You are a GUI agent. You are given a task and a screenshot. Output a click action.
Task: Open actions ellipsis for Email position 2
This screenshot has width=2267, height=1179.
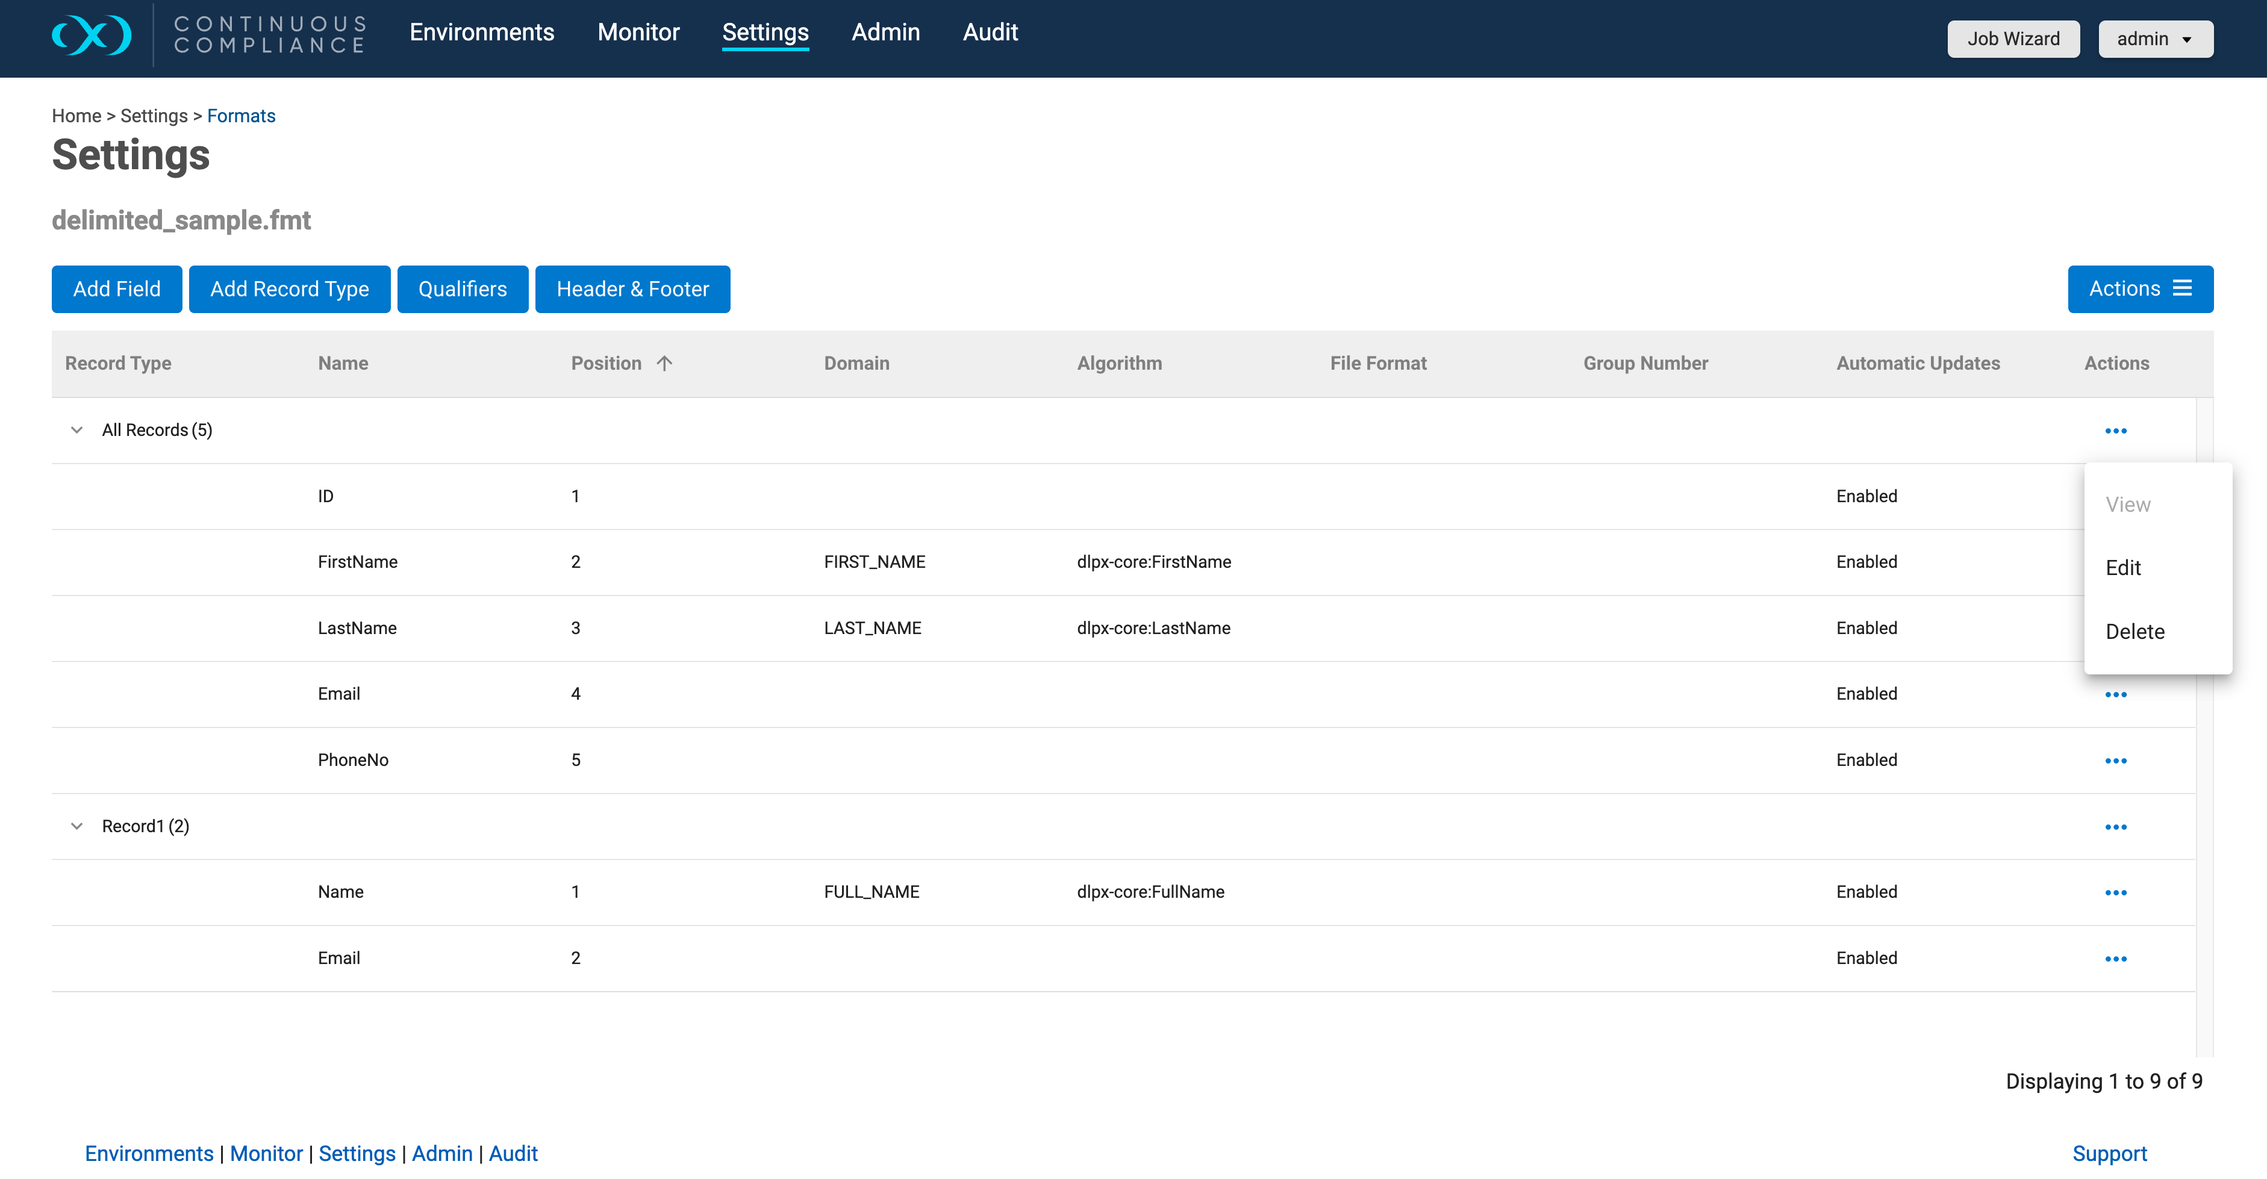pos(2116,959)
